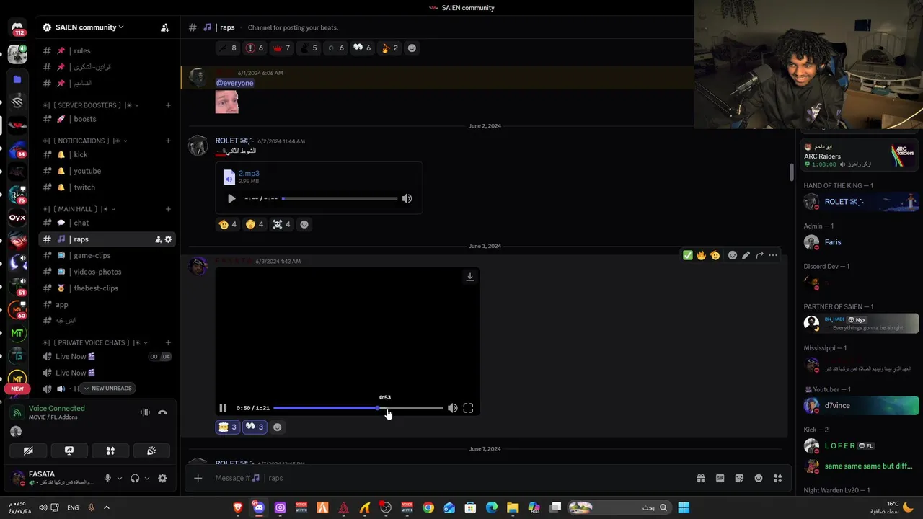Viewport: 923px width, 519px height.
Task: Open the 2.mp3 file link
Action: tap(249, 173)
